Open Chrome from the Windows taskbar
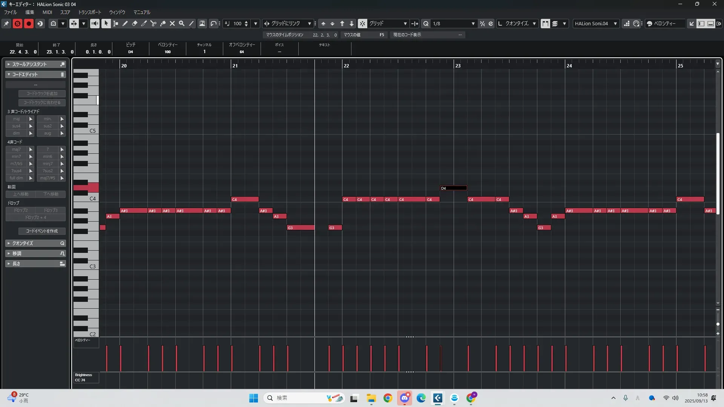The width and height of the screenshot is (724, 407). (x=388, y=398)
